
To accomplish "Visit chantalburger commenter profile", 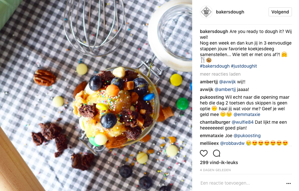I will coord(215,122).
